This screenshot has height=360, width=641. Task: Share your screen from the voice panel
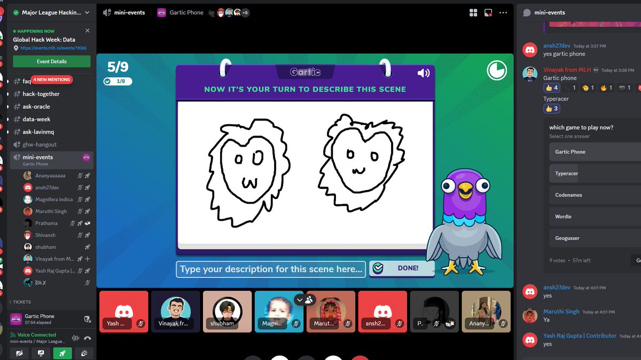[x=41, y=353]
